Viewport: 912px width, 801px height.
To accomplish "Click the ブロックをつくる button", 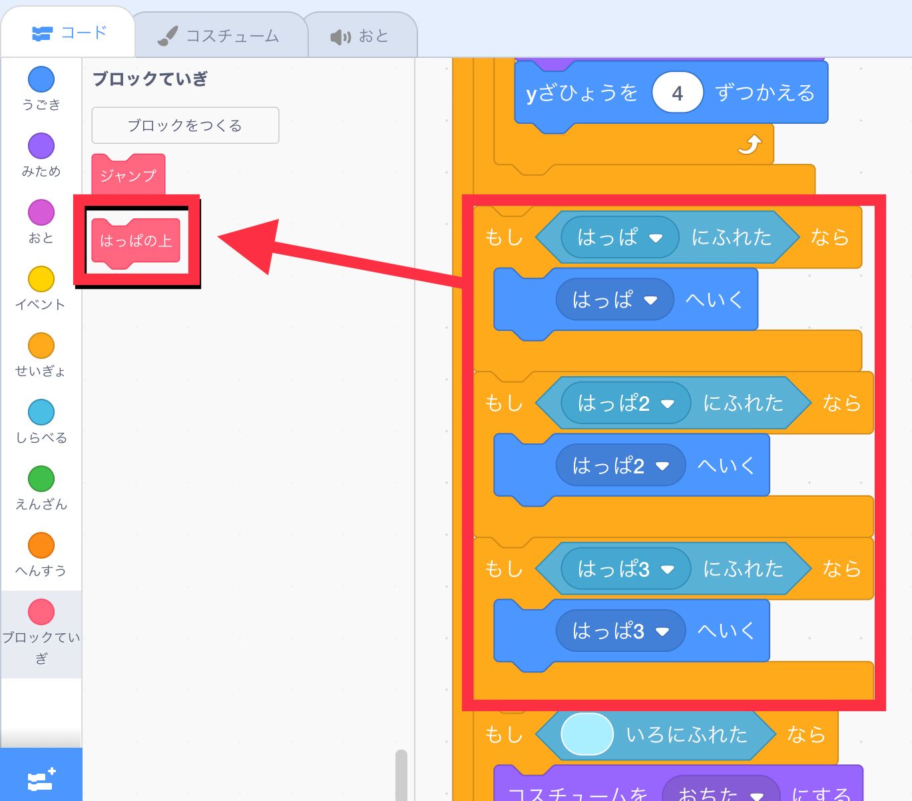I will [x=184, y=125].
